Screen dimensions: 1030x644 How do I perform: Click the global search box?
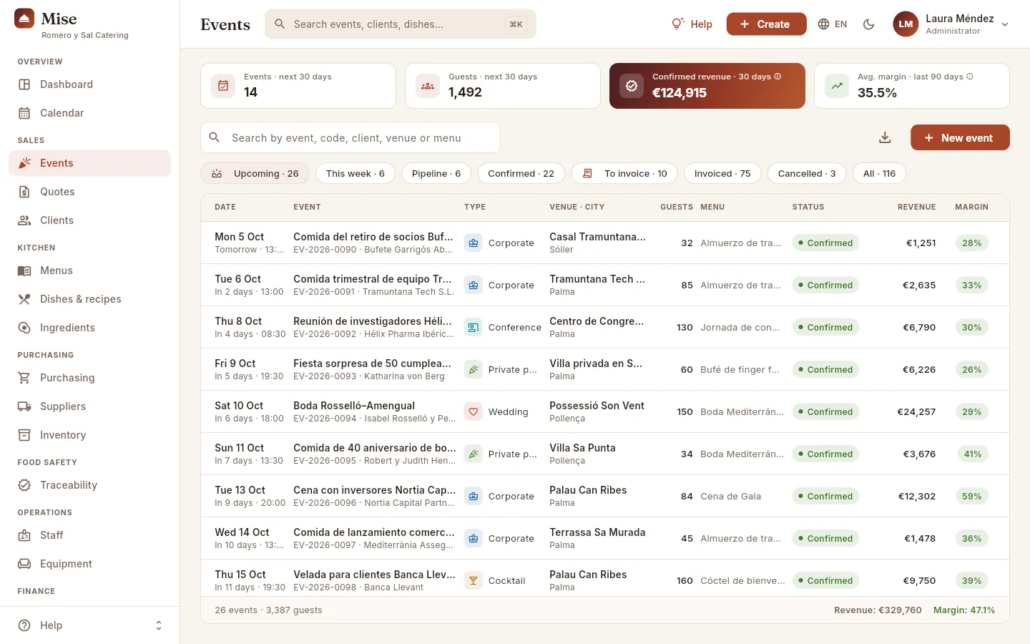(401, 24)
